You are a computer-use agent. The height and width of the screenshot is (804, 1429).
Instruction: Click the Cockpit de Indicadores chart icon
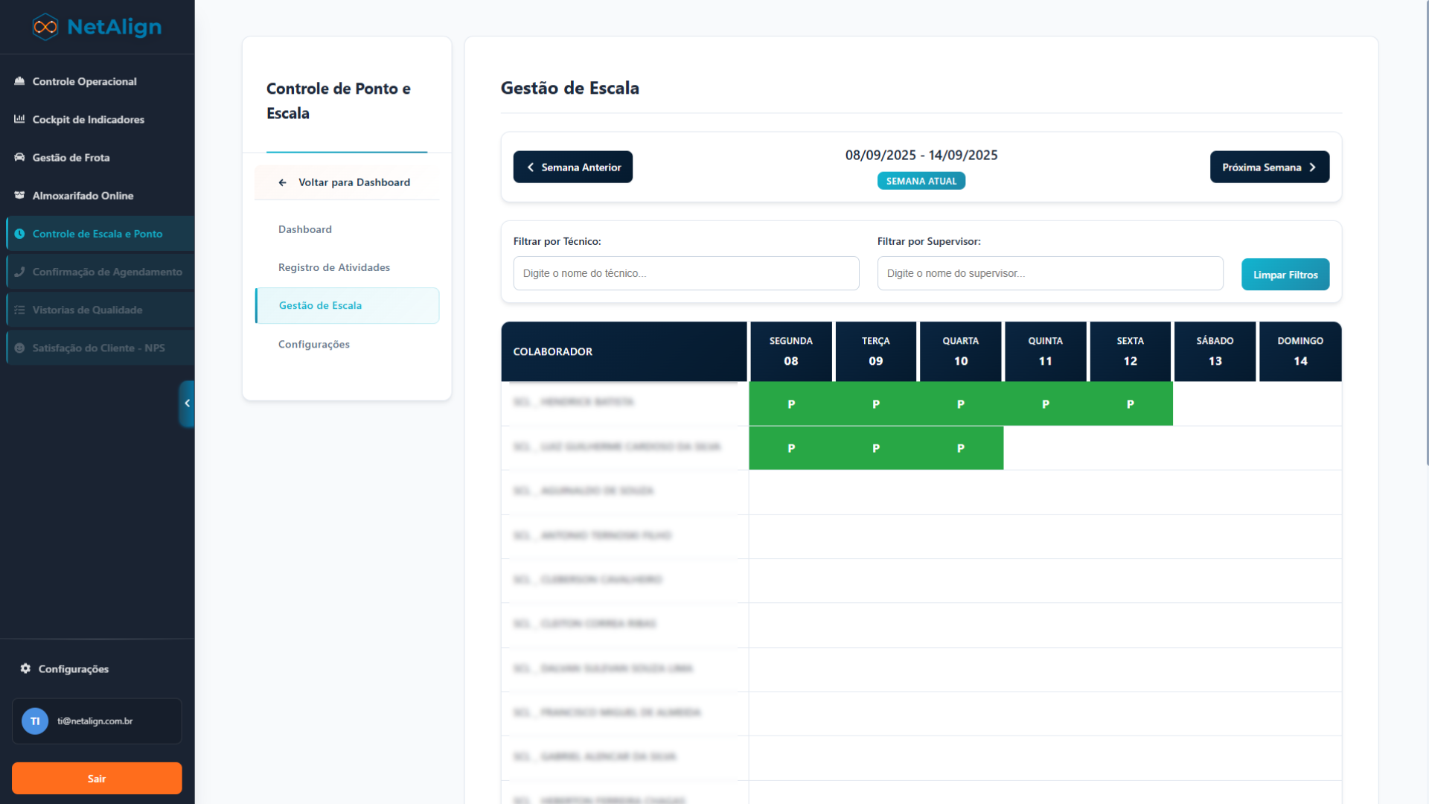tap(19, 119)
